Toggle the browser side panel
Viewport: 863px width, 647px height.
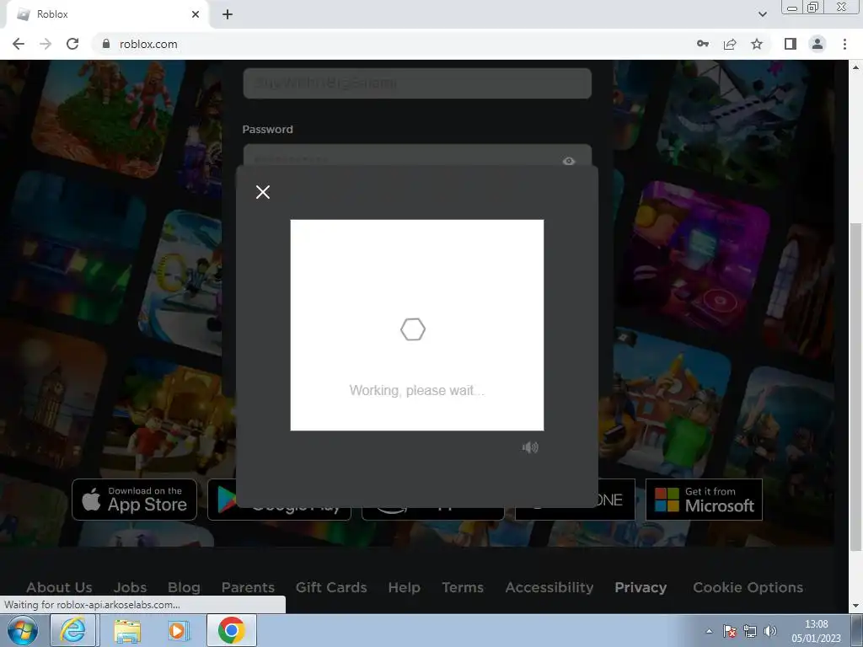[x=791, y=44]
